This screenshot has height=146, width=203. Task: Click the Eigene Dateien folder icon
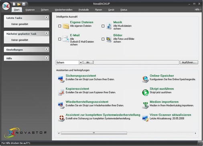click(66, 26)
